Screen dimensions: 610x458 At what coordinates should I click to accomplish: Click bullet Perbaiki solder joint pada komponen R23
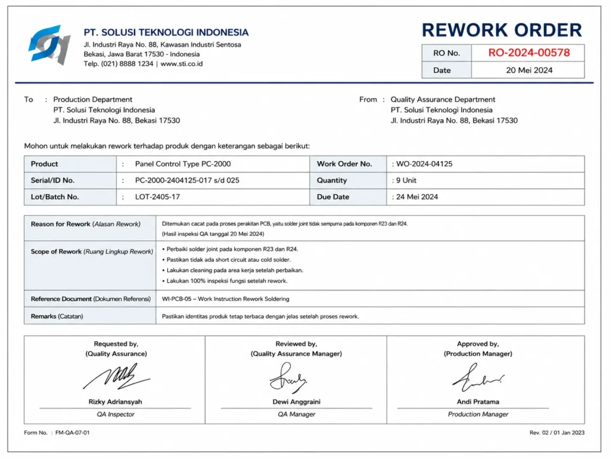click(x=230, y=249)
